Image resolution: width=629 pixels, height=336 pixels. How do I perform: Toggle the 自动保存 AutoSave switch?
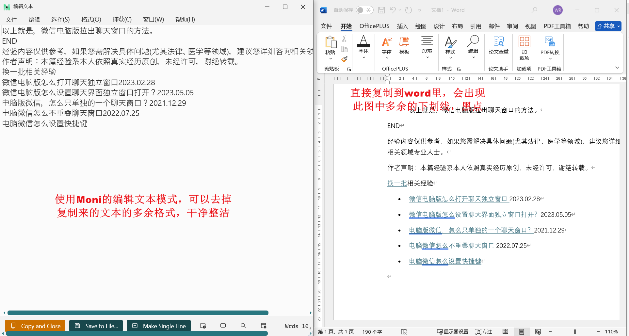(x=364, y=10)
